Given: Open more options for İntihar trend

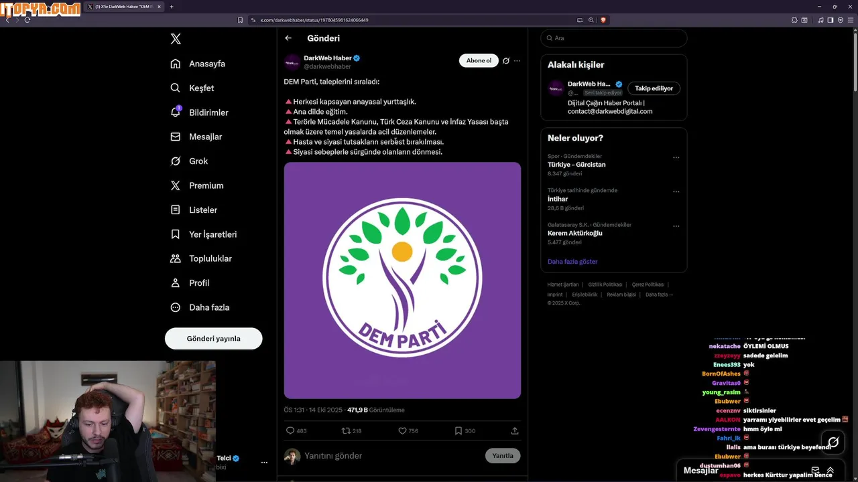Looking at the screenshot, I should click(676, 192).
